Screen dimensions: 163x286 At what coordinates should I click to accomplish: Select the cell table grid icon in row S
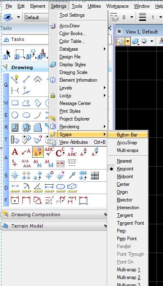[x=95, y=175]
